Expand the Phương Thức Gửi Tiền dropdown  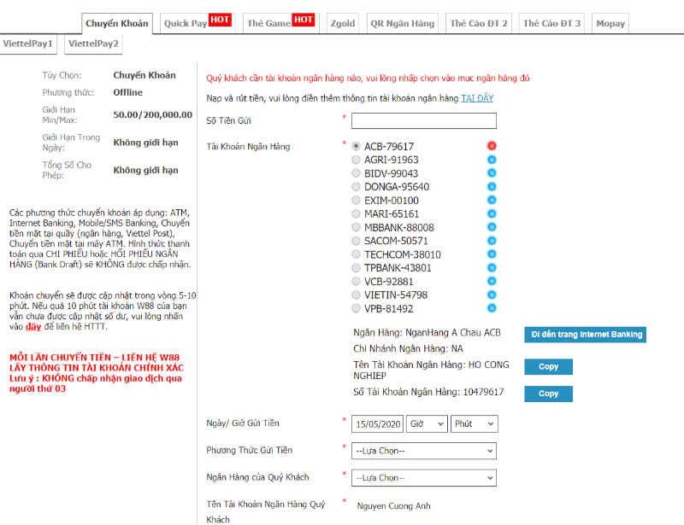point(424,451)
